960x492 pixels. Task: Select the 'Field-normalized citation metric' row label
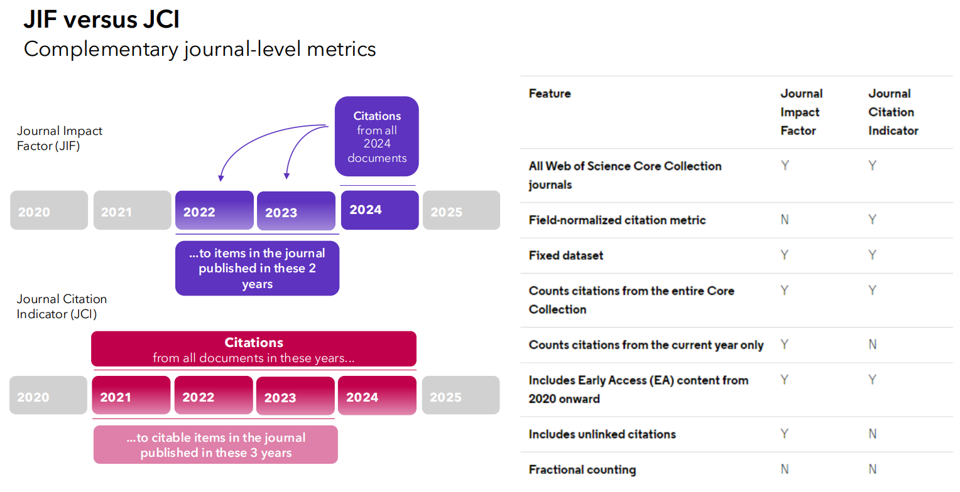click(x=617, y=220)
